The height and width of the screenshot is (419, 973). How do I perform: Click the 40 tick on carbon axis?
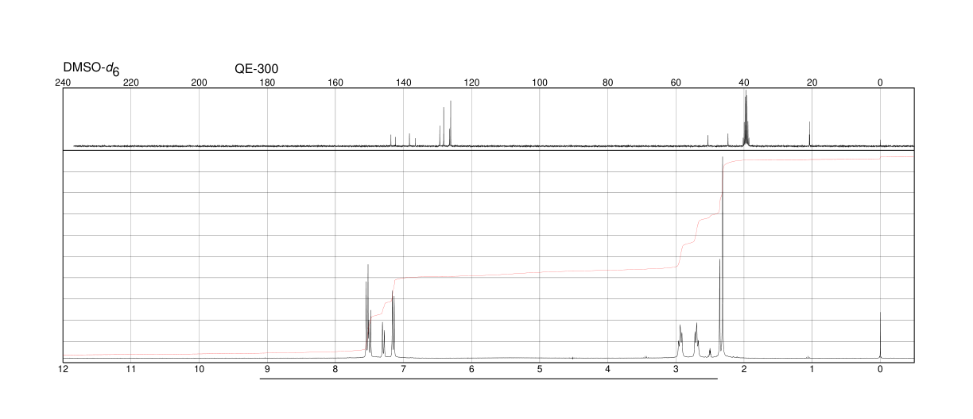tap(744, 83)
